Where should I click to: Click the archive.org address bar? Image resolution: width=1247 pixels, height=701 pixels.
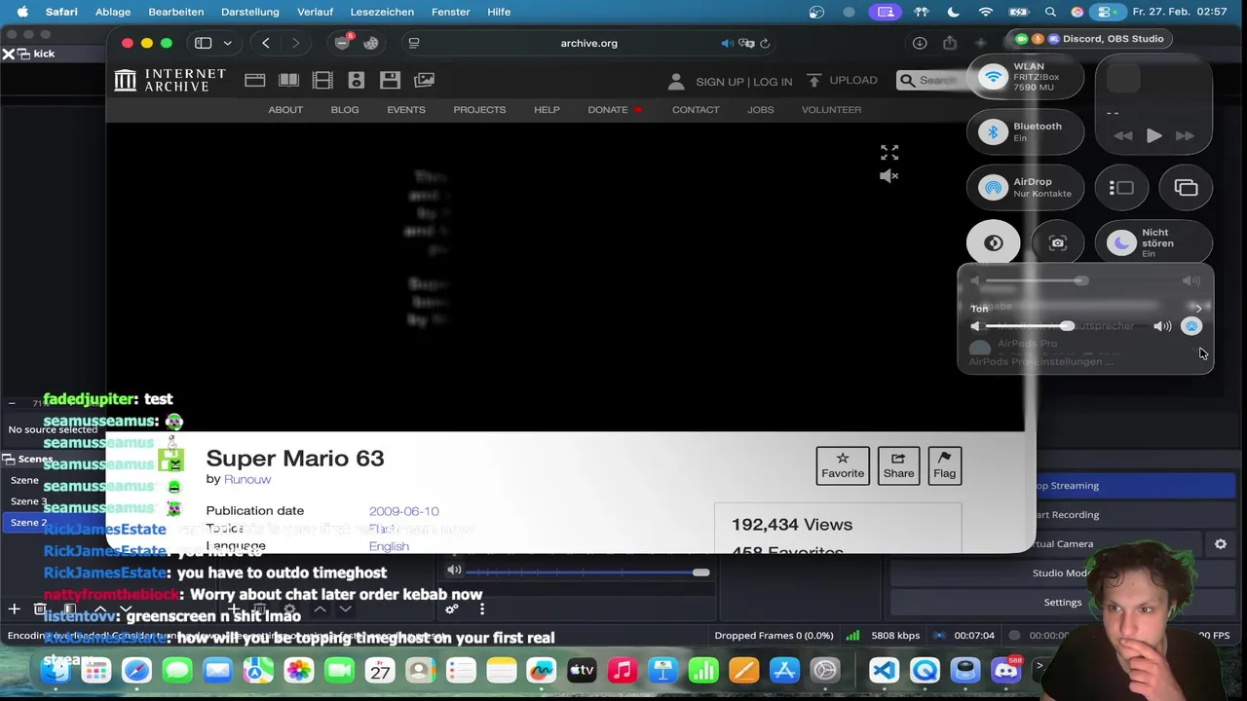click(x=588, y=43)
